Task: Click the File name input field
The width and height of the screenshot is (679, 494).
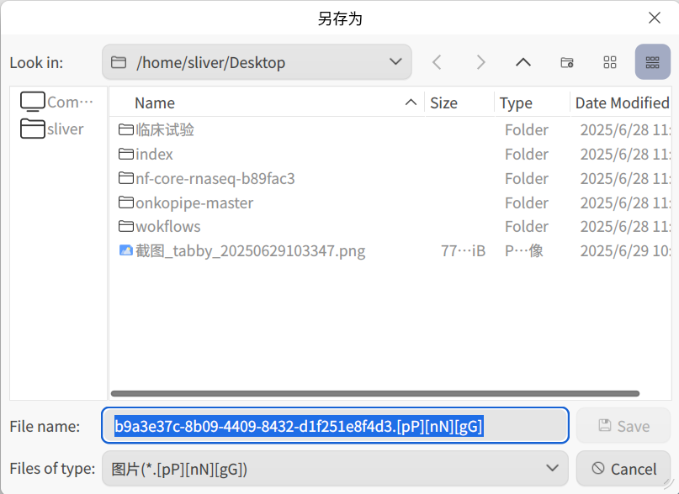Action: [335, 426]
